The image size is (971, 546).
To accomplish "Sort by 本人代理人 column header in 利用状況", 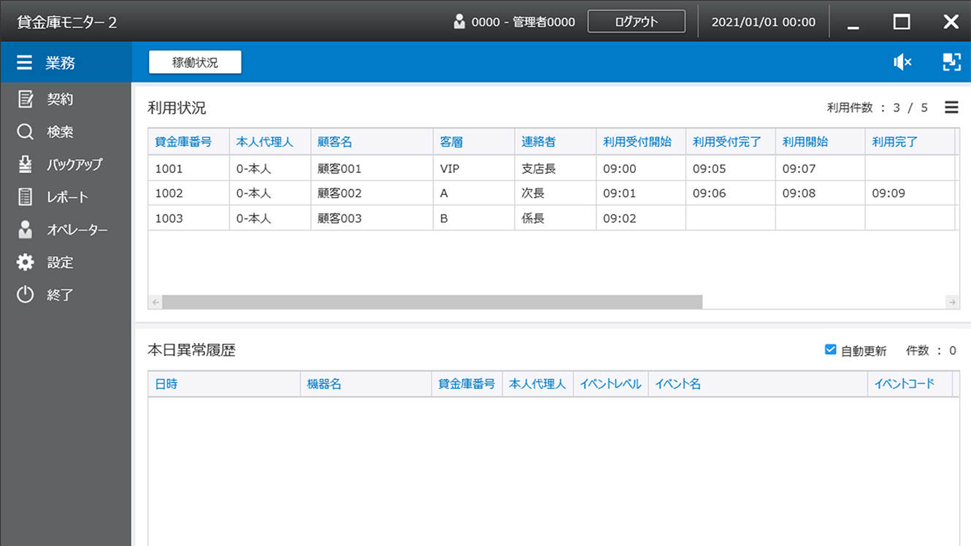I will (270, 142).
